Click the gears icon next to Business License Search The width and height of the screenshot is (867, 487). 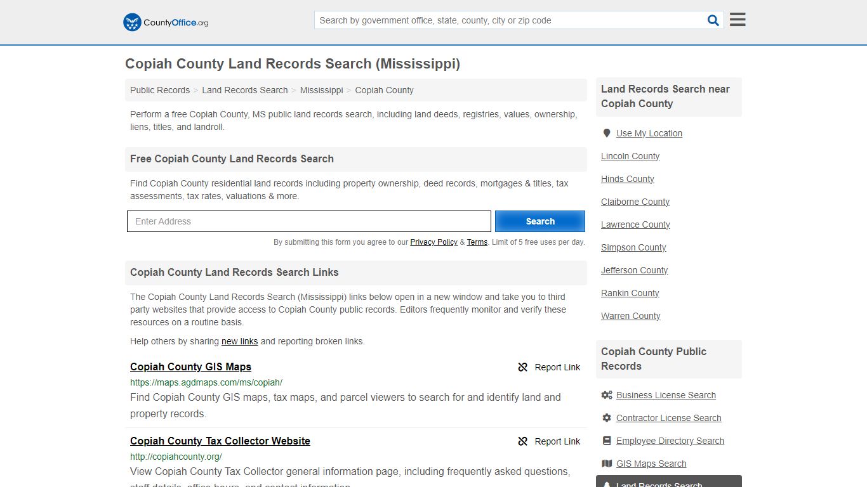[607, 395]
